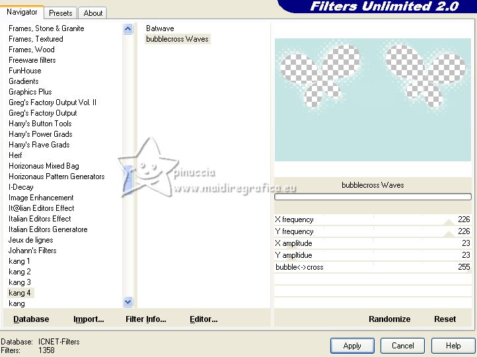Click the Y ampltidue slider
The height and width of the screenshot is (357, 477).
coord(373,255)
